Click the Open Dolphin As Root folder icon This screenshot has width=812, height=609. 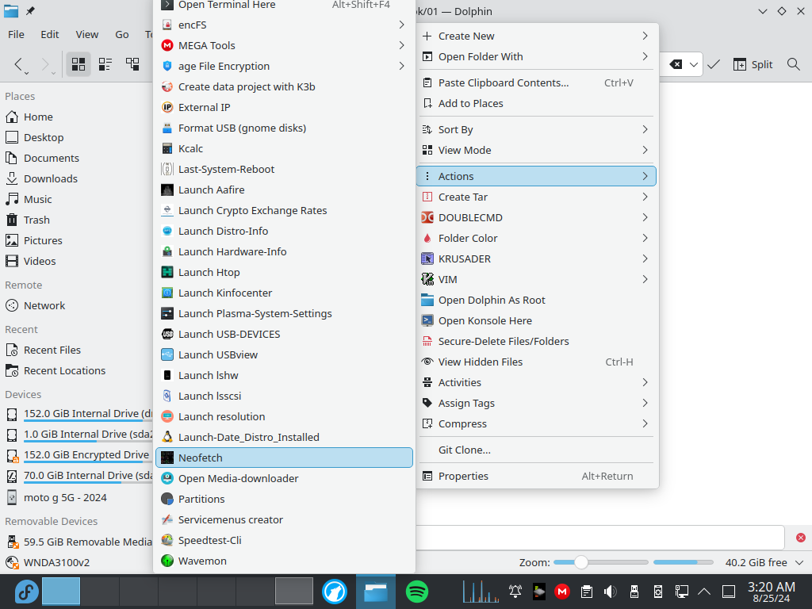[x=427, y=300]
